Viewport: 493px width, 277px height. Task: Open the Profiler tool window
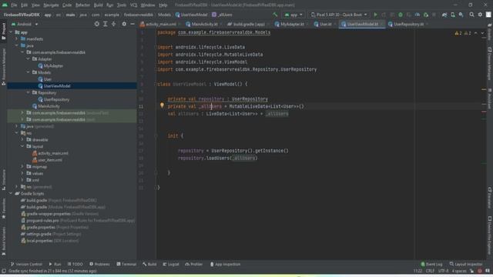pyautogui.click(x=193, y=264)
